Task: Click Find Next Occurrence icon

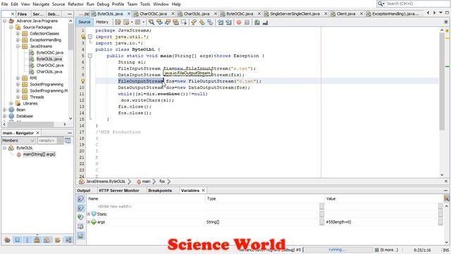Action: coord(168,22)
